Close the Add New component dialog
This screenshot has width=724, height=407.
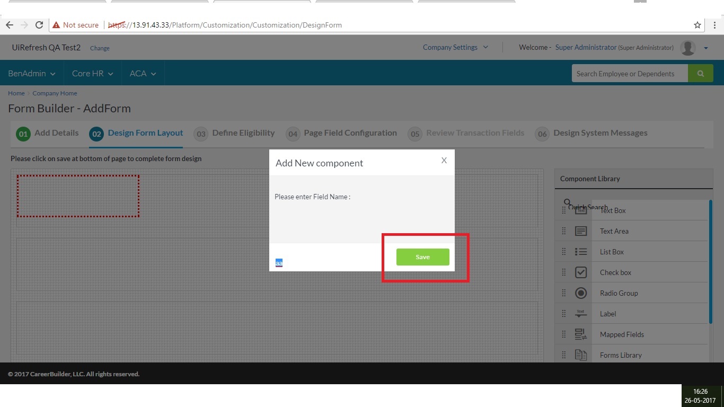(444, 160)
